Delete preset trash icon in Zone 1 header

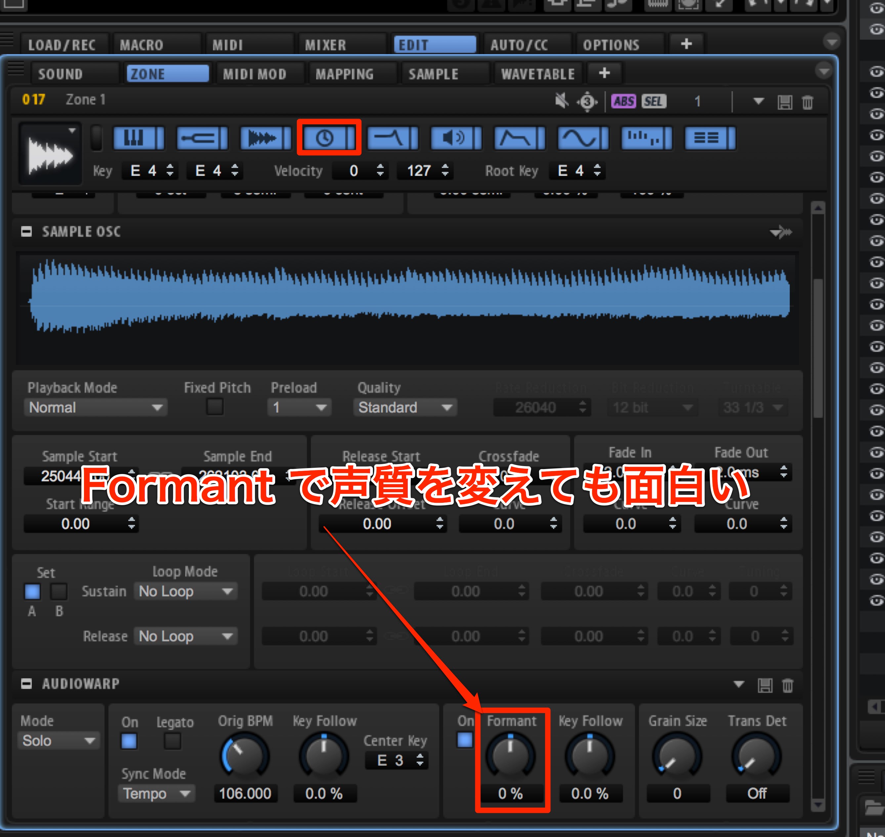pos(807,102)
